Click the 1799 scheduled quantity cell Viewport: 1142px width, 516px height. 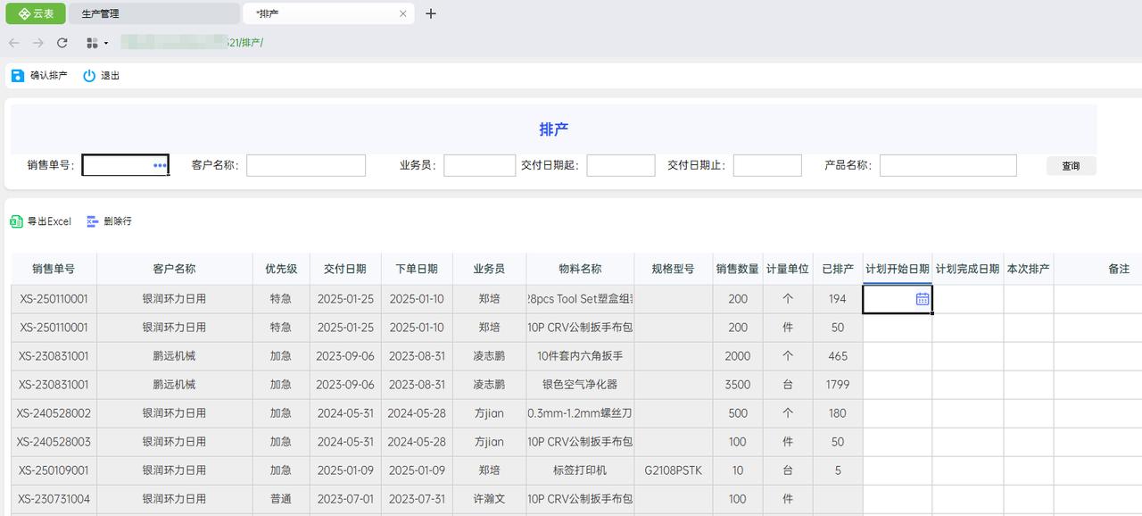838,385
